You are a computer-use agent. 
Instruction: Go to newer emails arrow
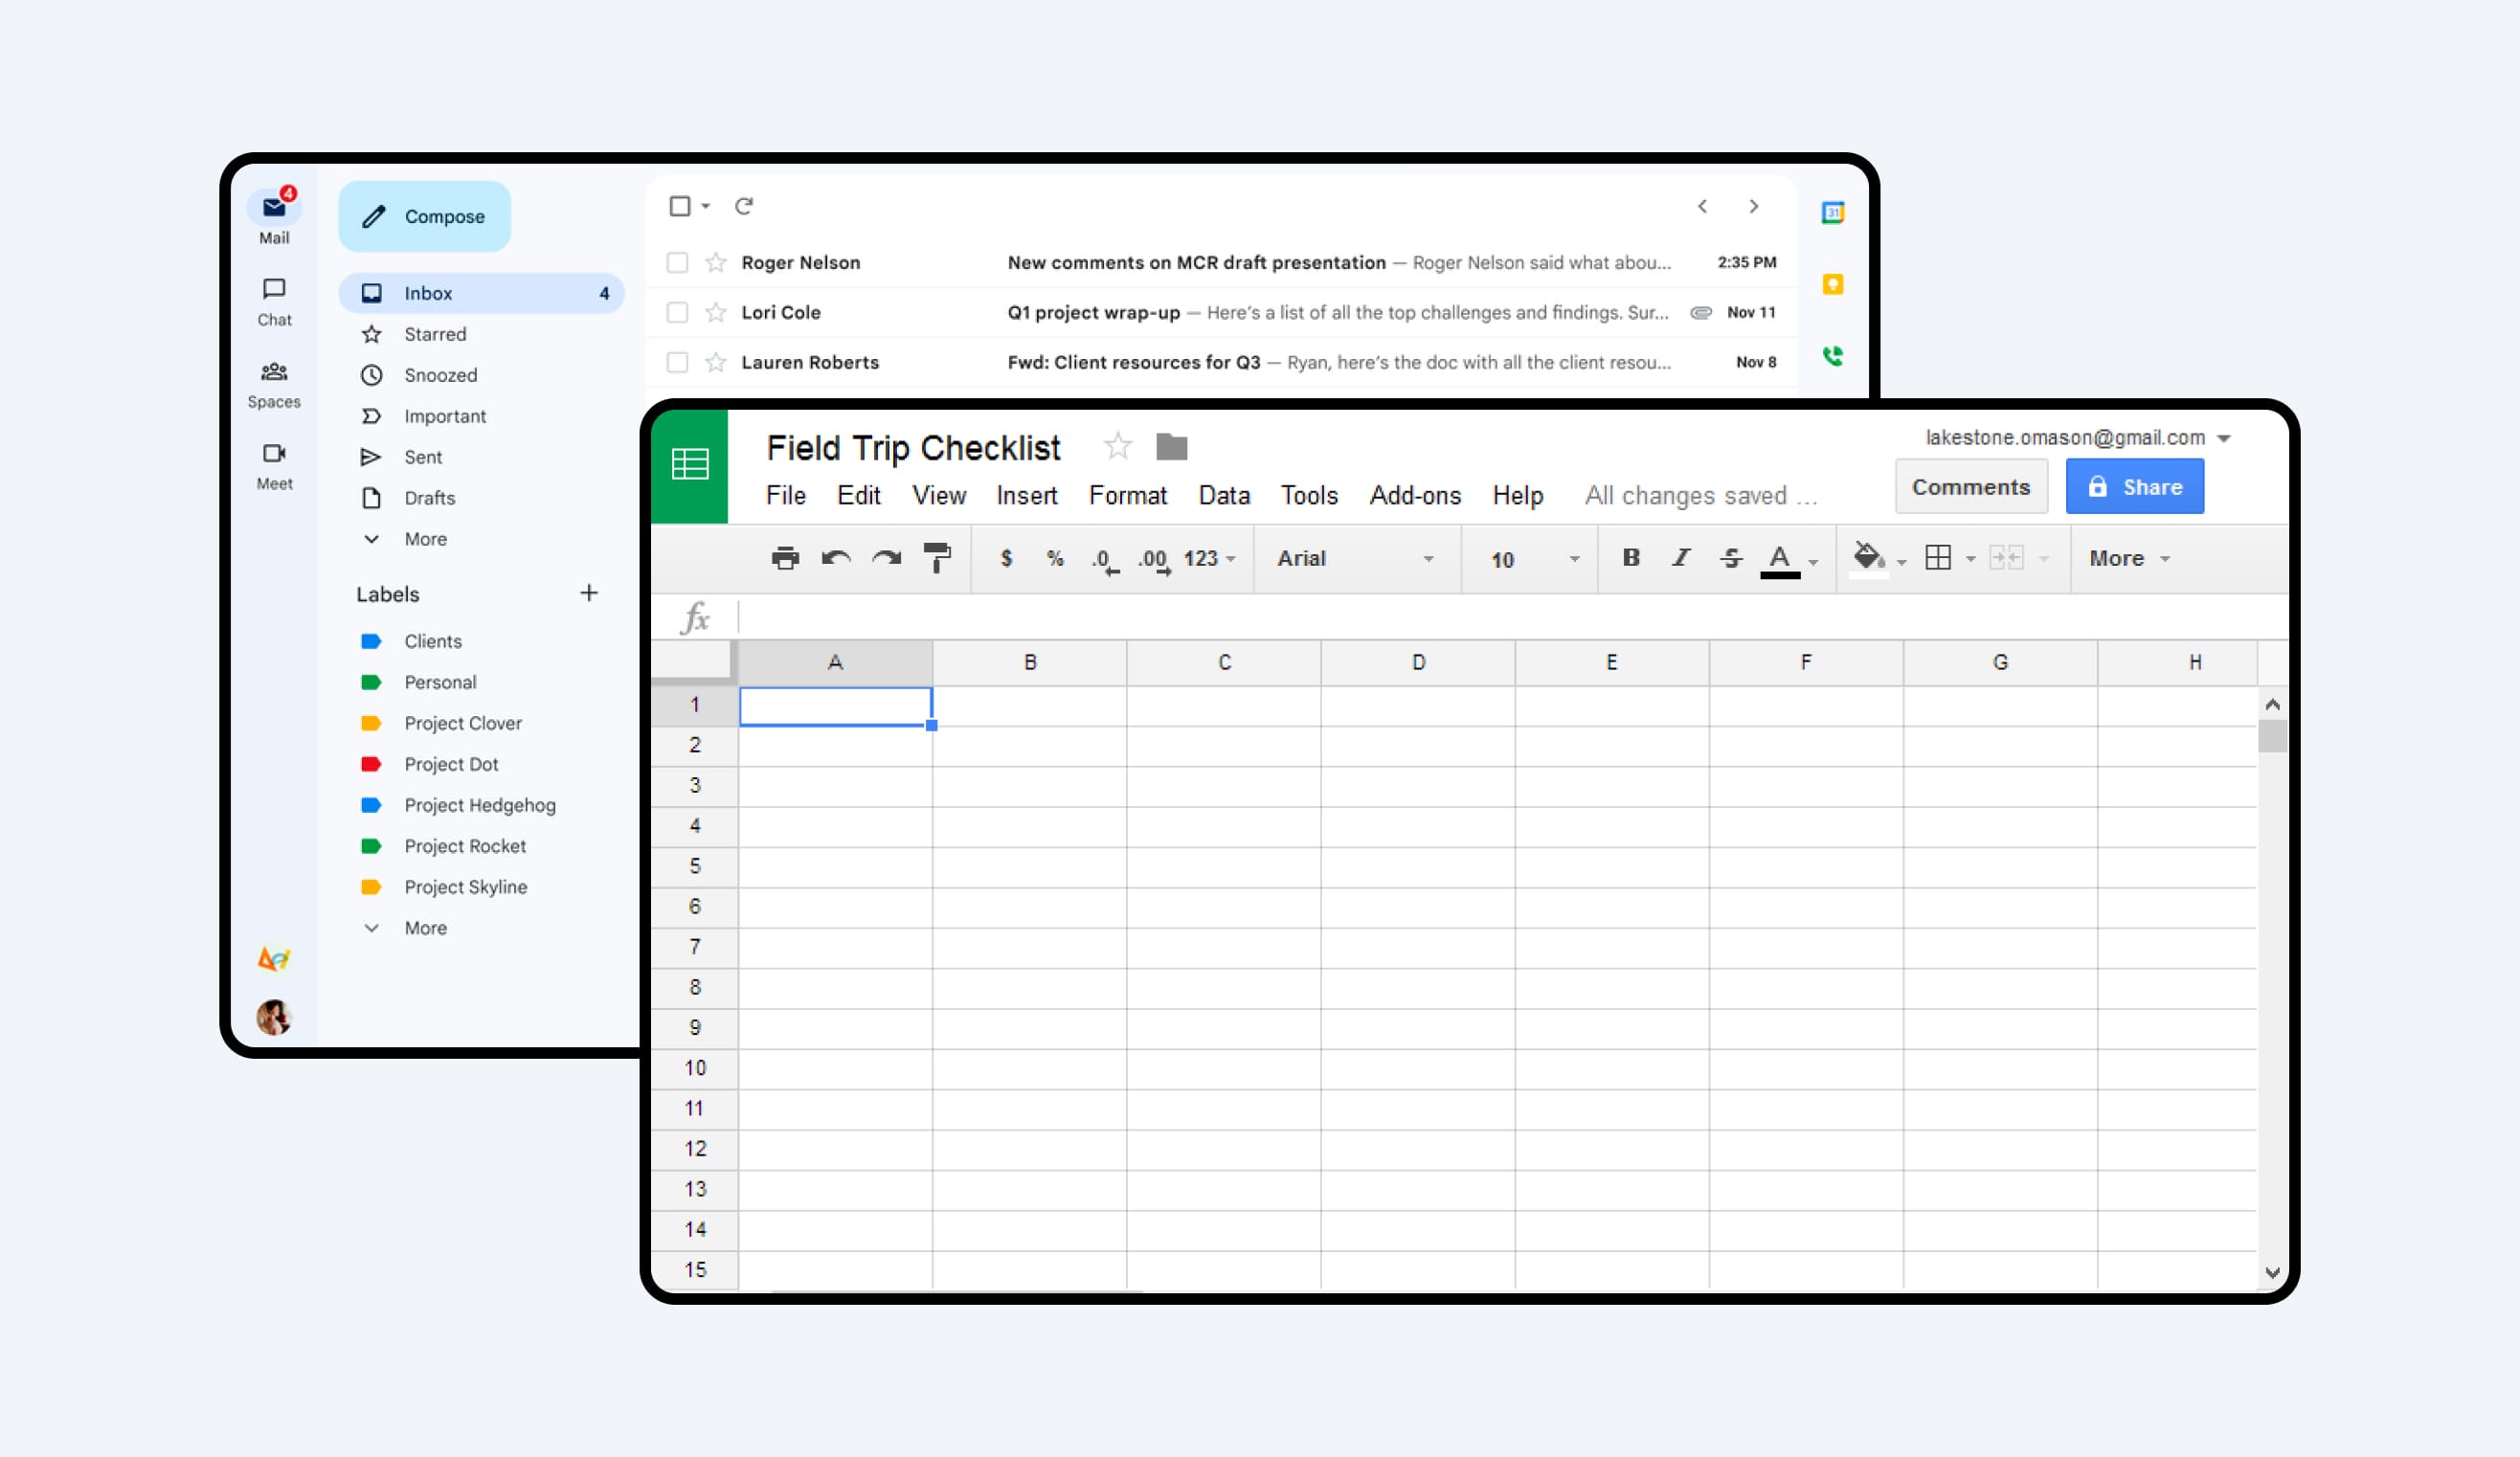(1702, 206)
